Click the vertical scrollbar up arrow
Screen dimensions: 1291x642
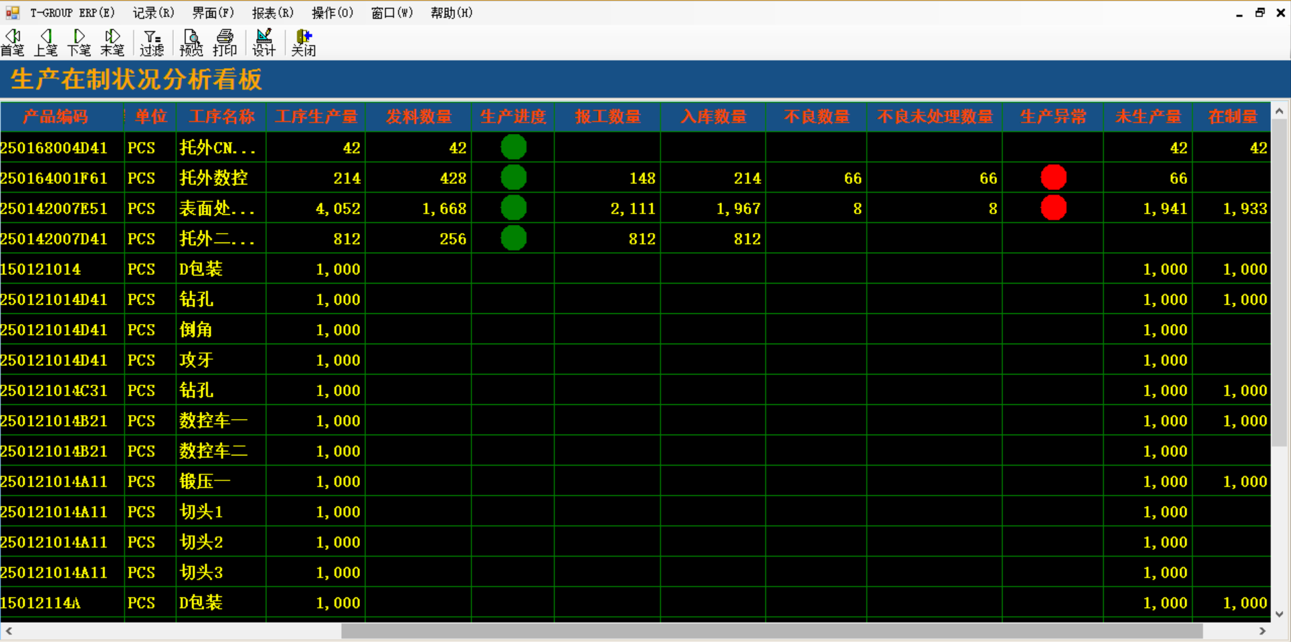click(x=1280, y=111)
